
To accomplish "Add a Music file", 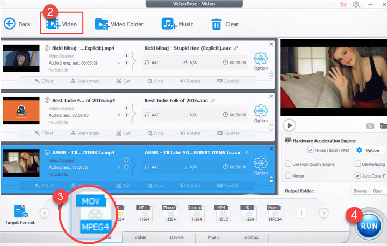I will (177, 24).
